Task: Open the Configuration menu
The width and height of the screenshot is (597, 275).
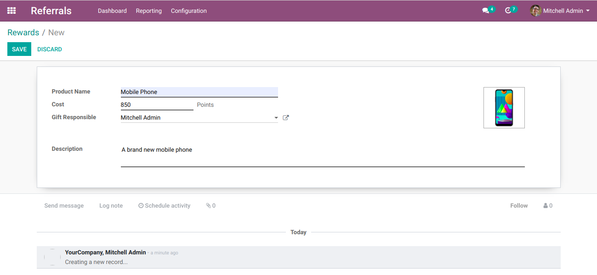Action: [189, 11]
